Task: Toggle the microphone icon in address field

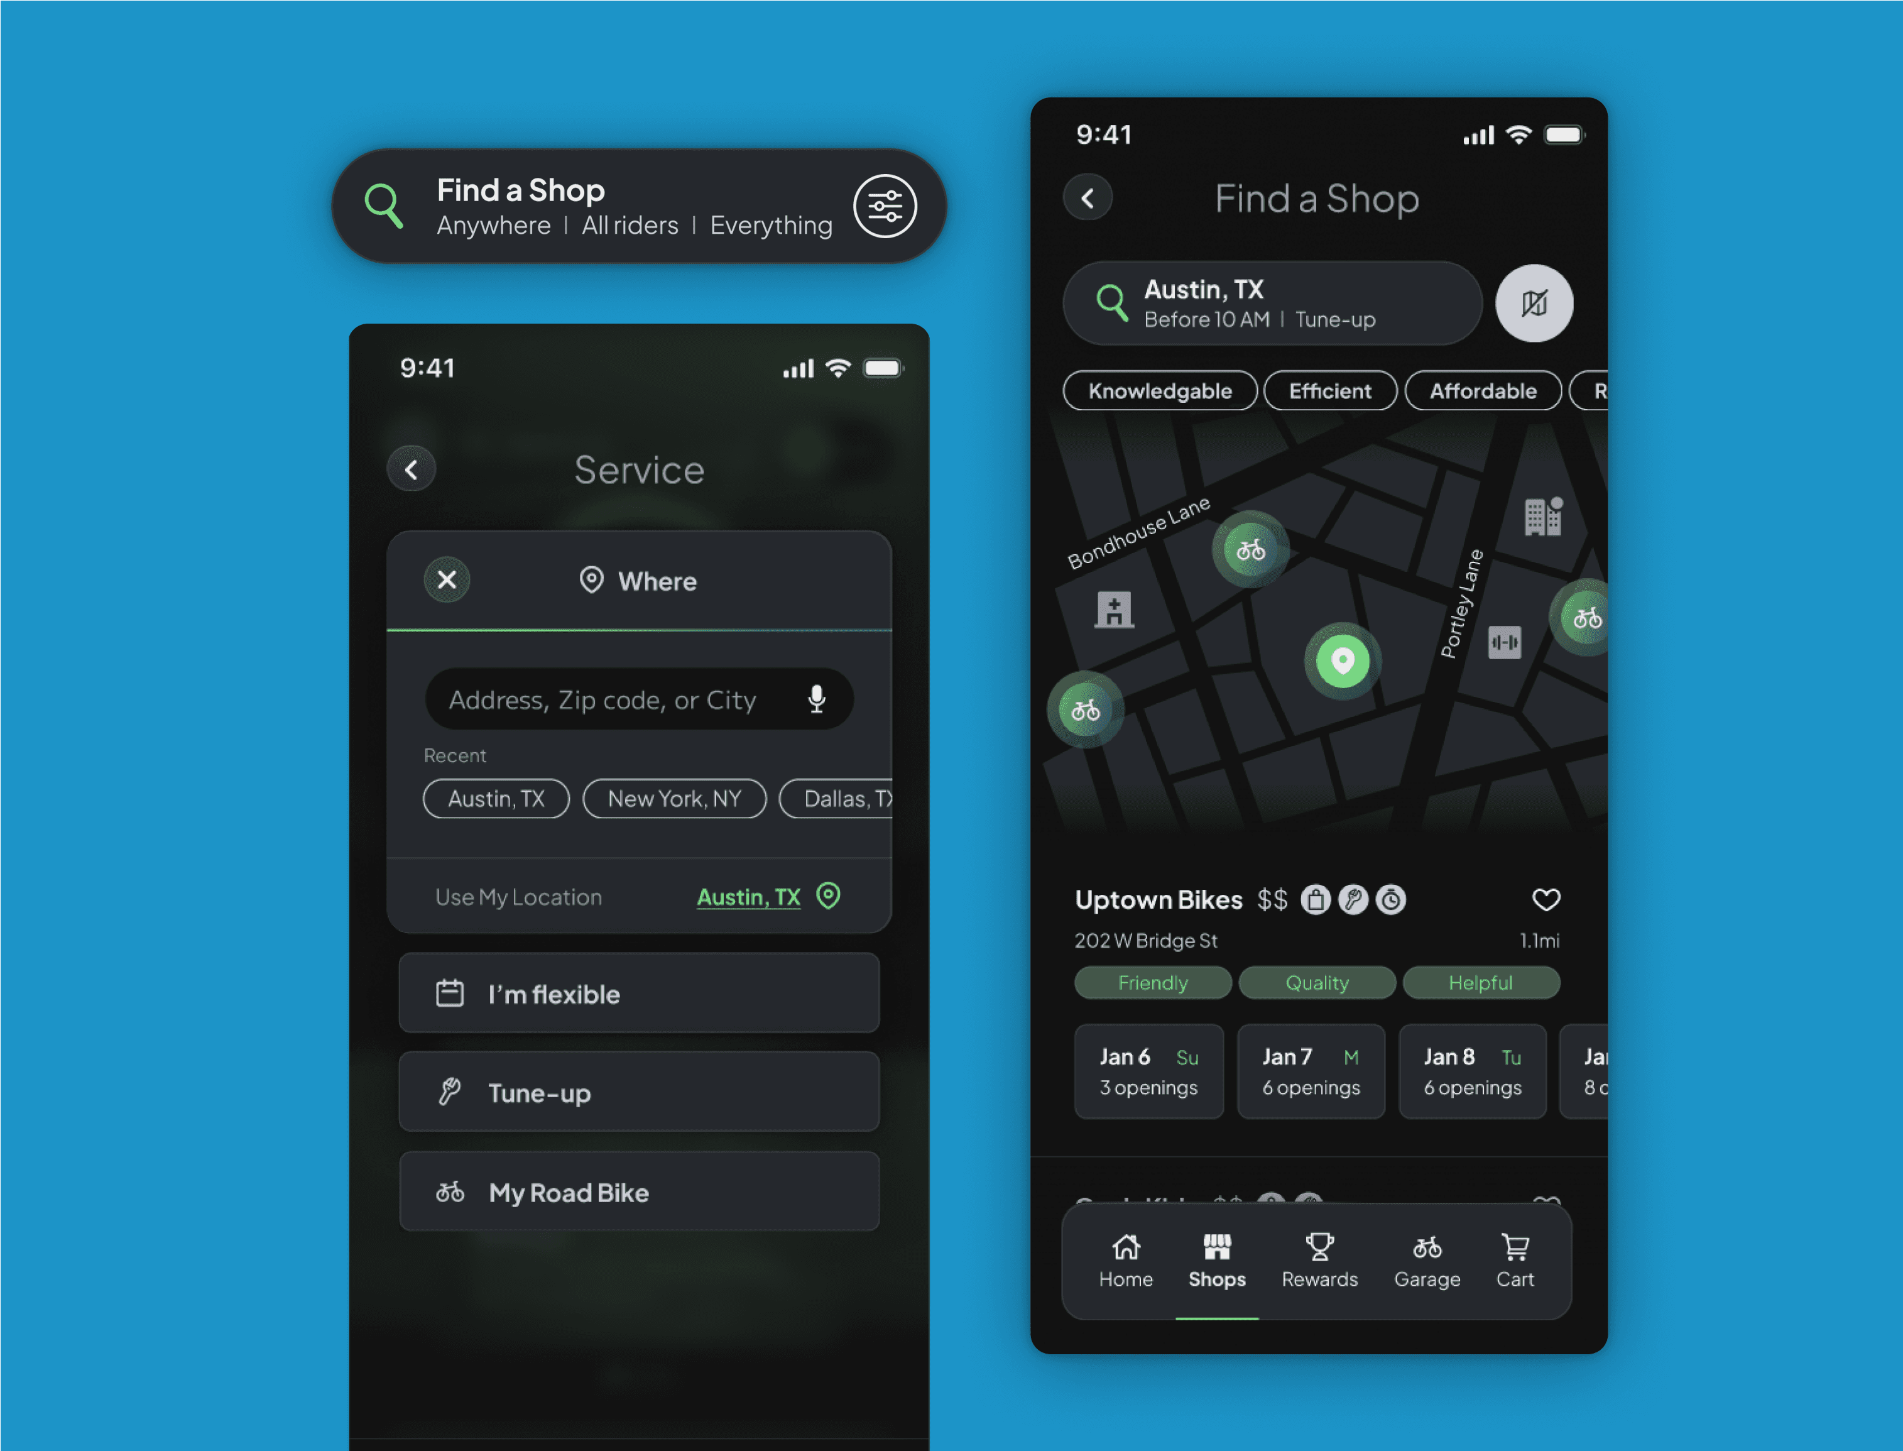Action: (x=818, y=698)
